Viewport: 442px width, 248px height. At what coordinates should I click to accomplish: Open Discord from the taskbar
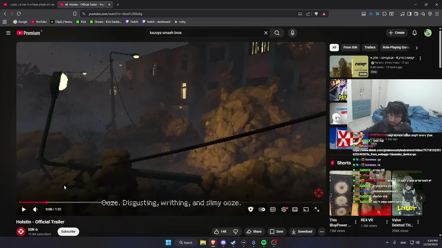pyautogui.click(x=223, y=242)
